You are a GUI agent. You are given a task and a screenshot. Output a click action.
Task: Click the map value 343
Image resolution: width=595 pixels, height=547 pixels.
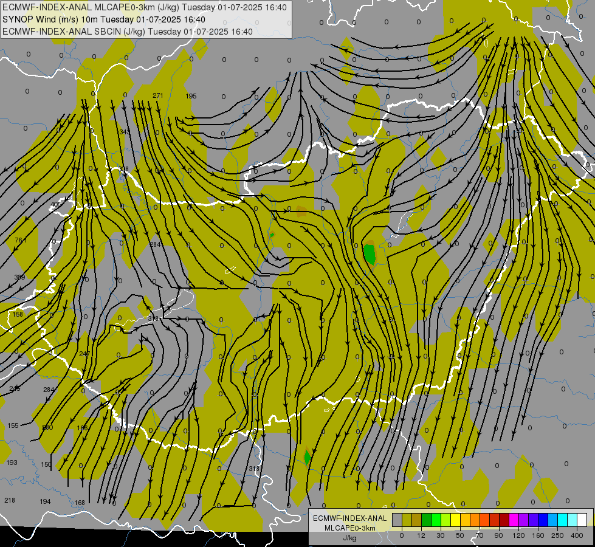125,132
